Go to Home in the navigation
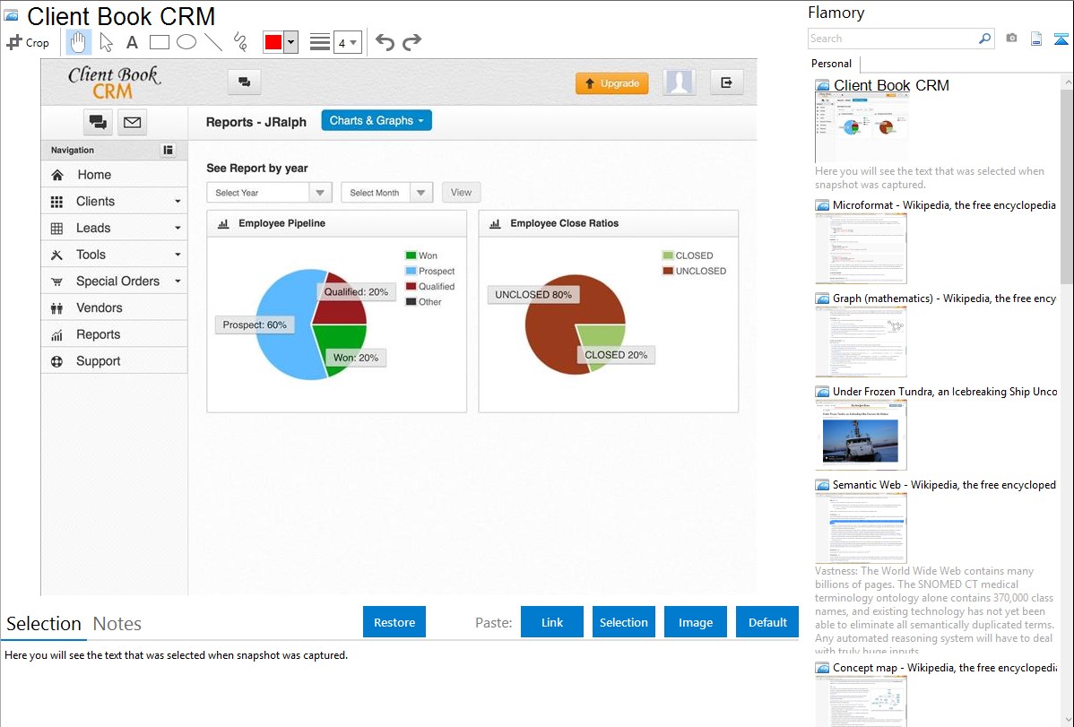 tap(115, 175)
